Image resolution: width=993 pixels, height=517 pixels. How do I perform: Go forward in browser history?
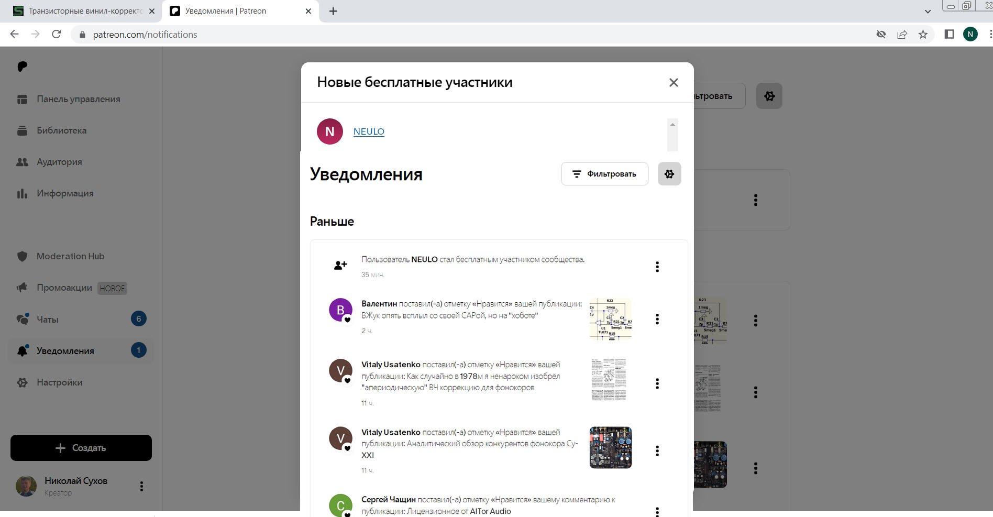[x=35, y=34]
